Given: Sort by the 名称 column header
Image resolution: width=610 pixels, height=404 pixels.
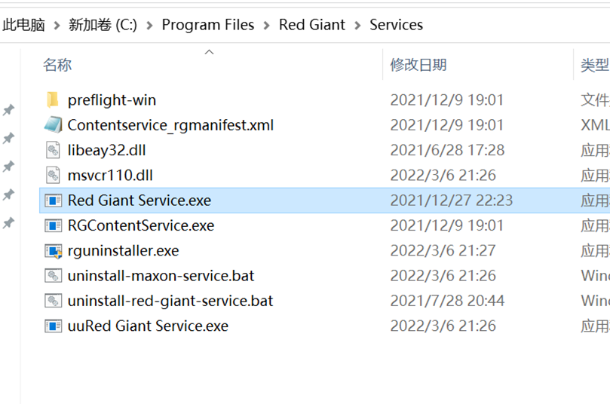Looking at the screenshot, I should click(57, 65).
